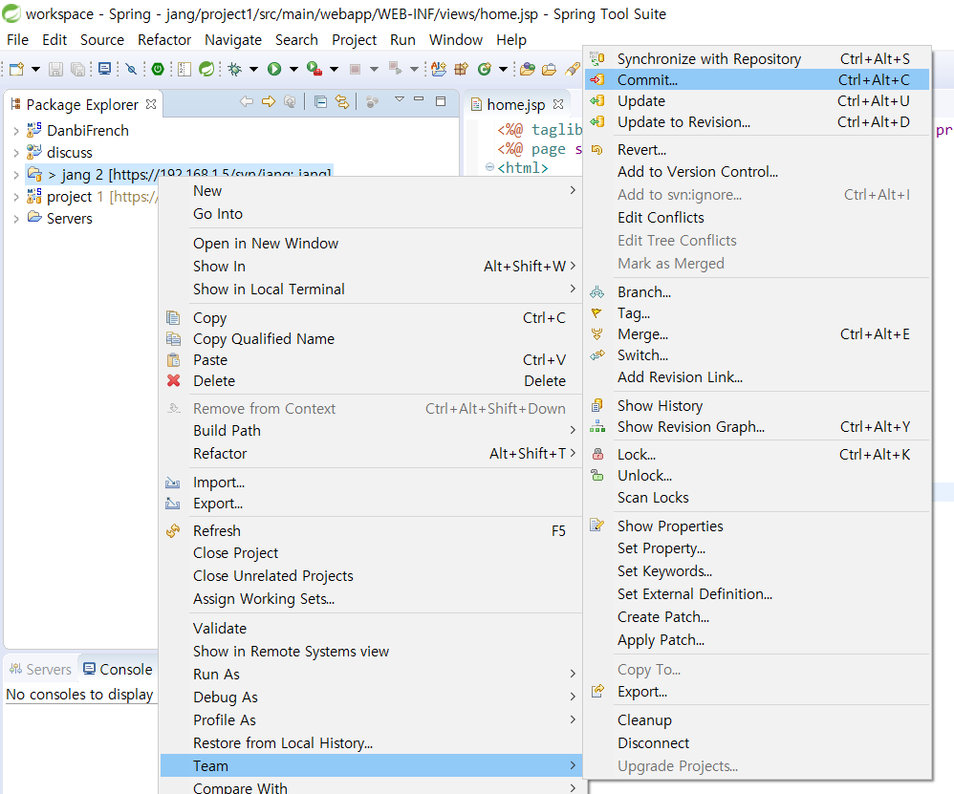Click Lock... in the Team submenu
Viewport: 954px width, 794px height.
click(x=757, y=454)
